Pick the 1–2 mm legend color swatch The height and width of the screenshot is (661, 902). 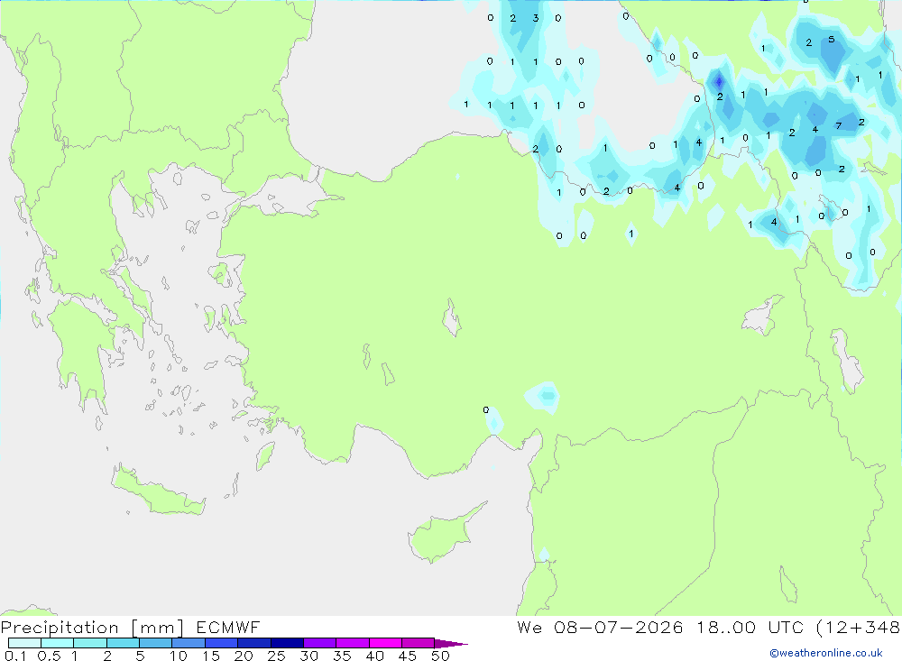pos(89,643)
